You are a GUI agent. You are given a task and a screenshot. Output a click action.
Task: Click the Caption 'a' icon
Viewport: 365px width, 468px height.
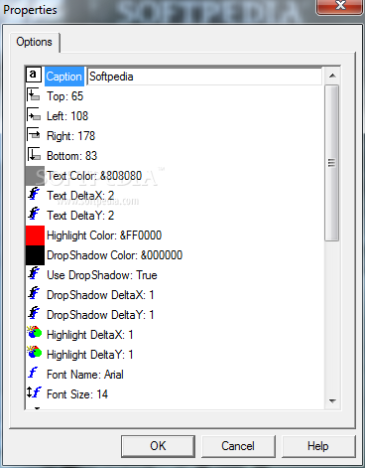coord(34,75)
